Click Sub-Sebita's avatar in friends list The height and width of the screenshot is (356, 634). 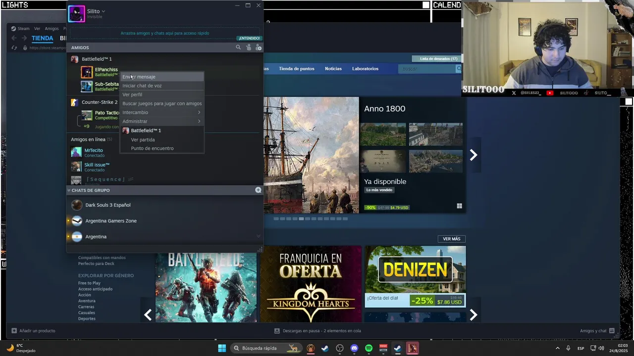point(87,87)
